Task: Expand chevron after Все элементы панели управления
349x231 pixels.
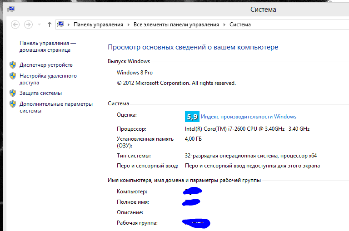Action: point(224,25)
